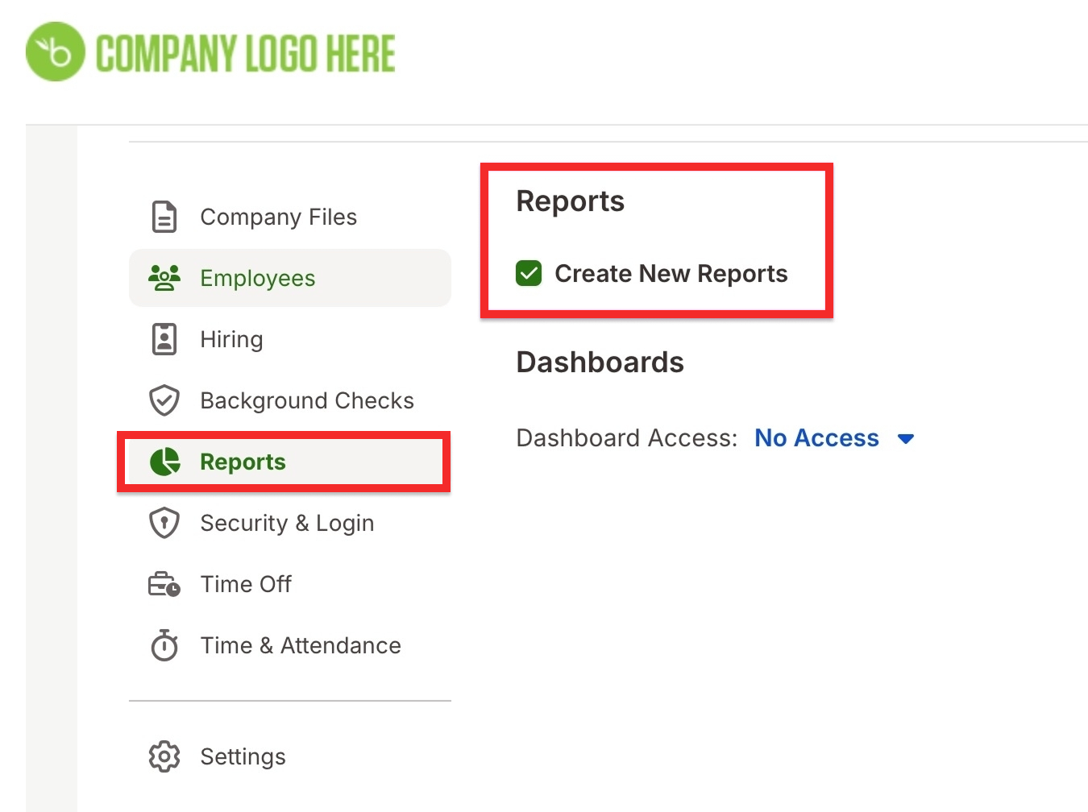Uncheck the Create New Reports checkbox

click(529, 274)
